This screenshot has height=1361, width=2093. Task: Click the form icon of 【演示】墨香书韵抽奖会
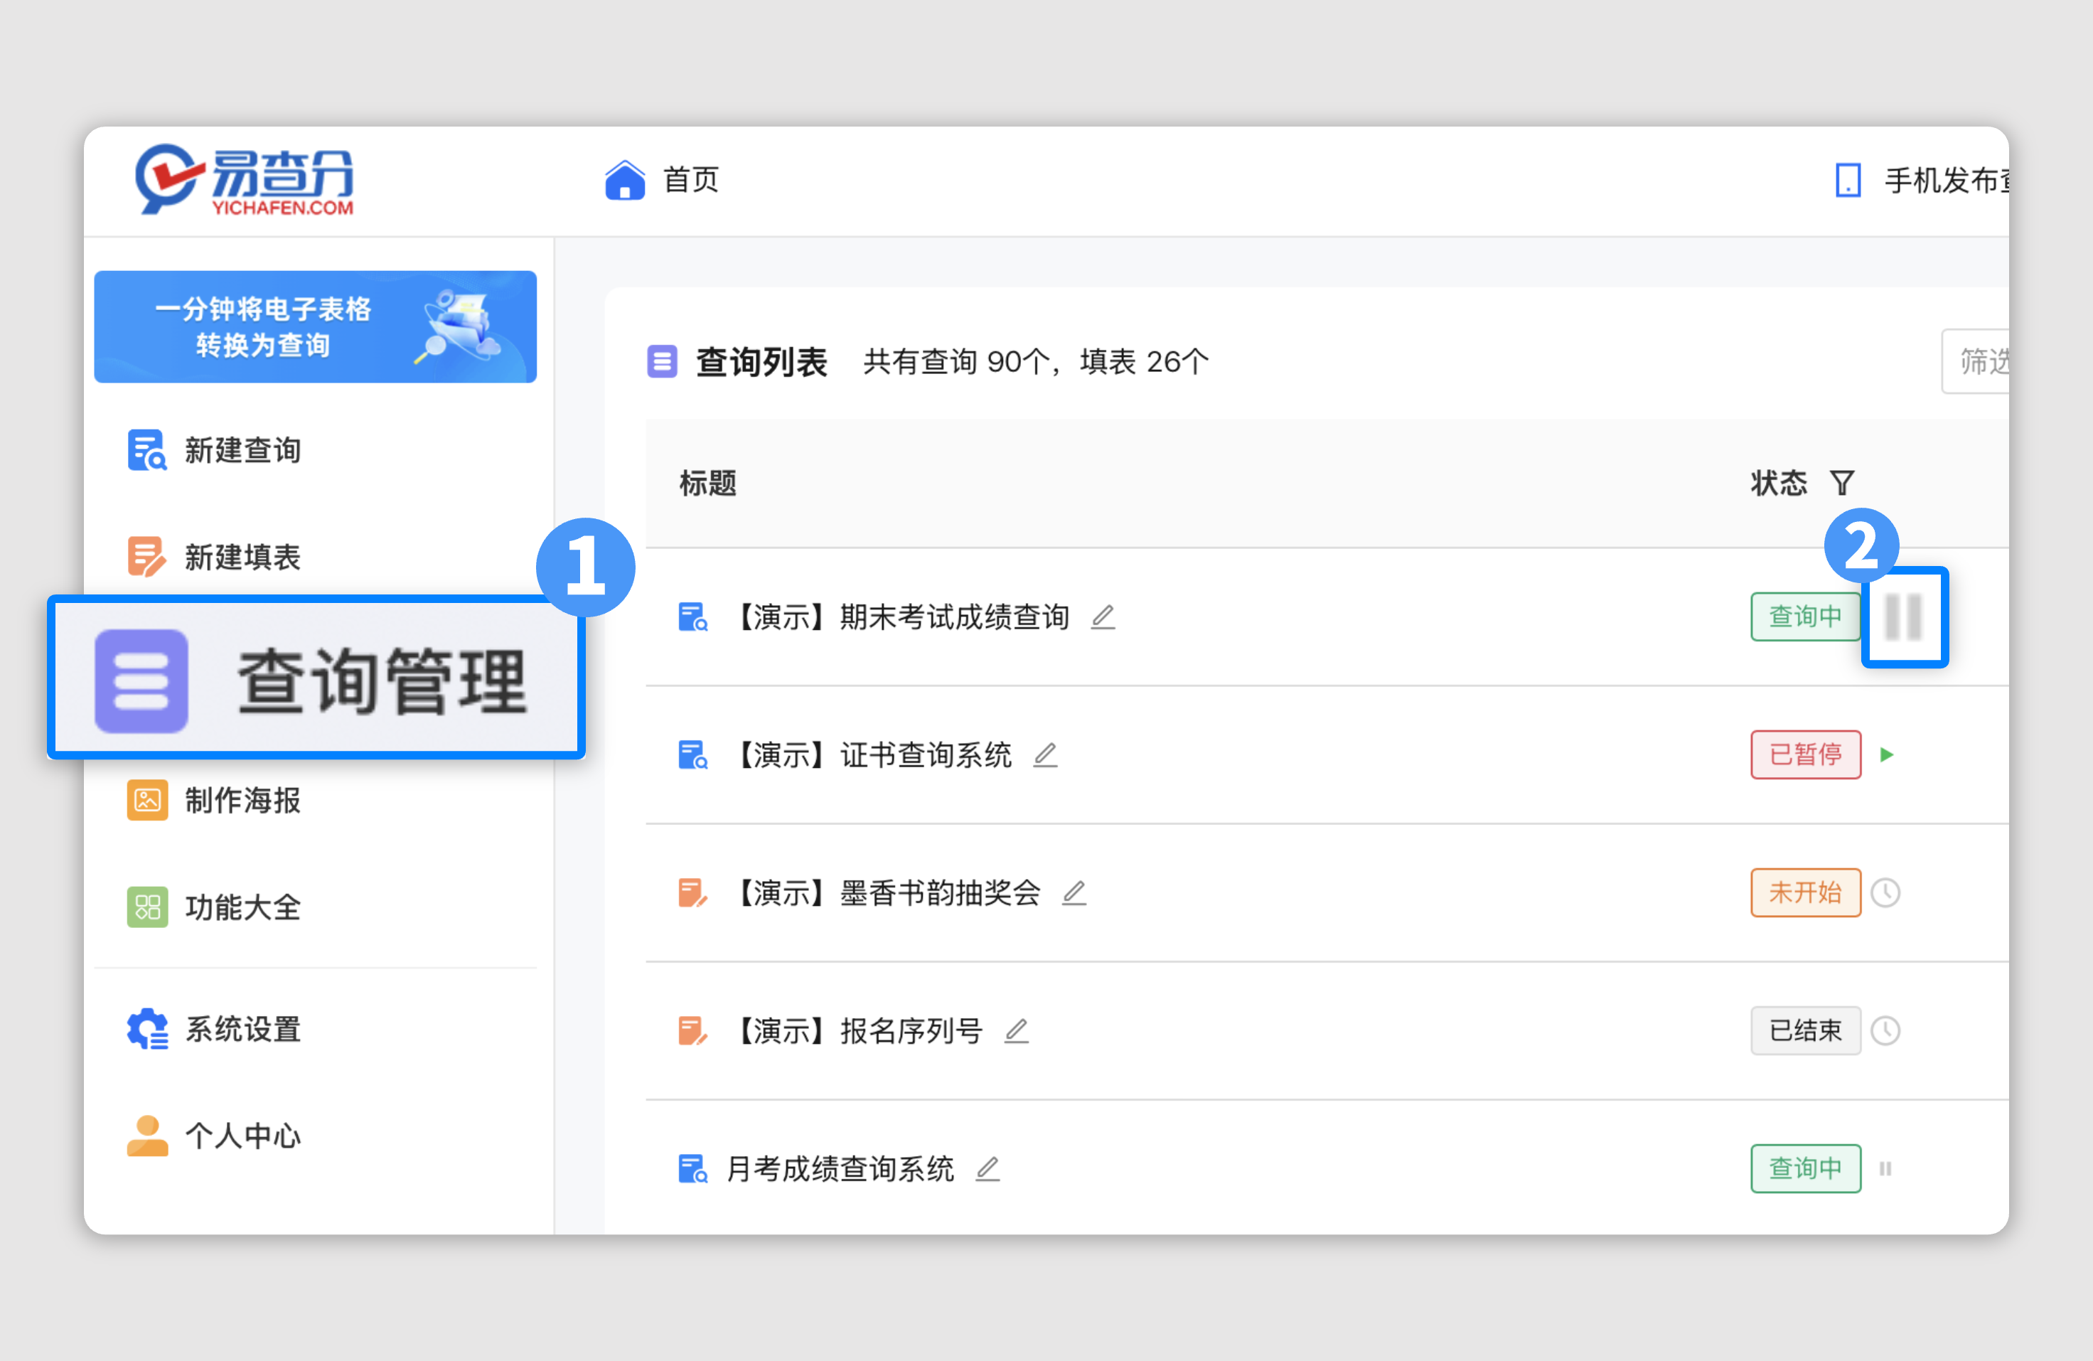693,893
